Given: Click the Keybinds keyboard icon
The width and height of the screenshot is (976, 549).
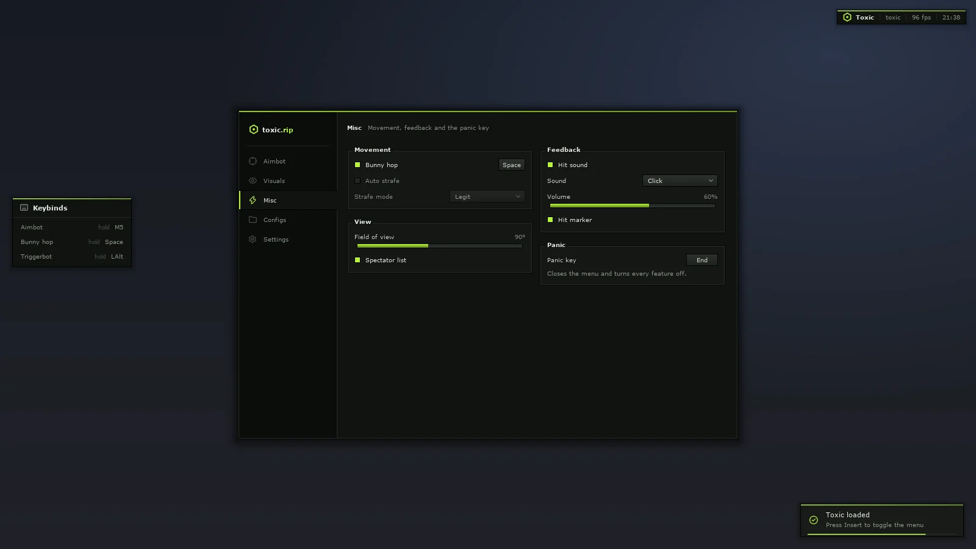Looking at the screenshot, I should (x=24, y=207).
